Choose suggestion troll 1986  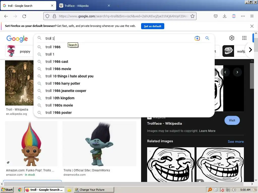coord(124,47)
